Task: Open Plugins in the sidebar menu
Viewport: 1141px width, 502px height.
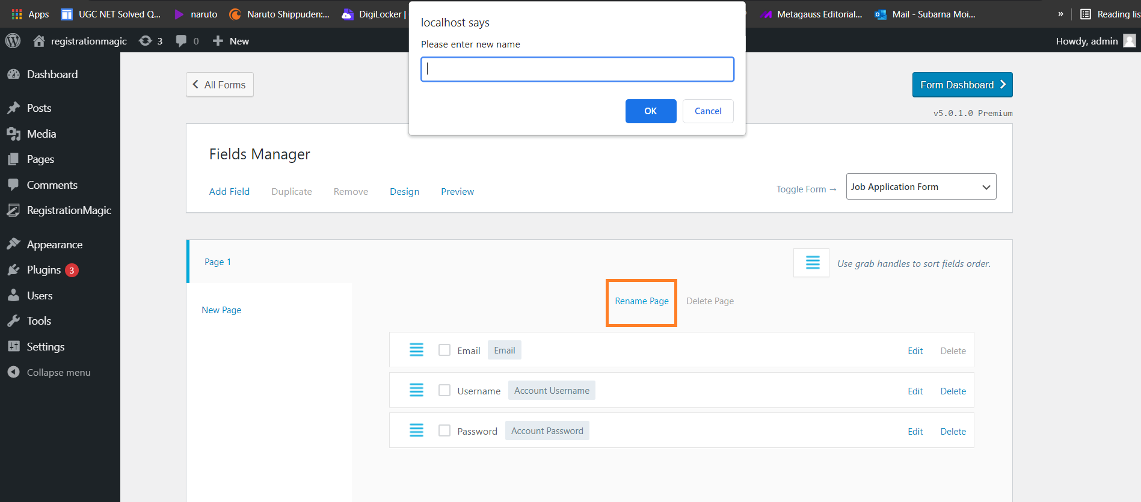Action: tap(43, 270)
